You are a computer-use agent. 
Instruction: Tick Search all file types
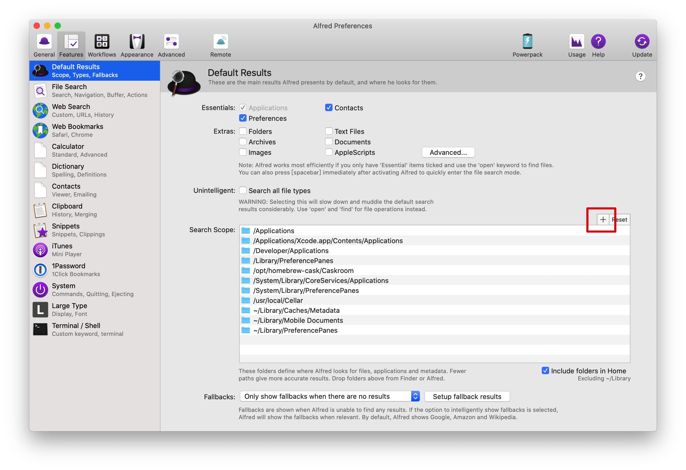point(243,190)
